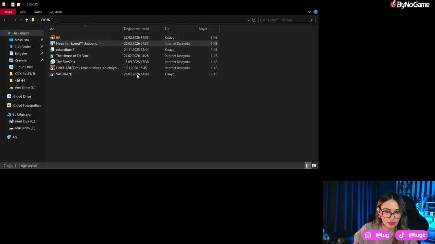Viewport: 435px width, 244px height.
Task: Open Ağ network in sidebar
Action: click(x=14, y=137)
